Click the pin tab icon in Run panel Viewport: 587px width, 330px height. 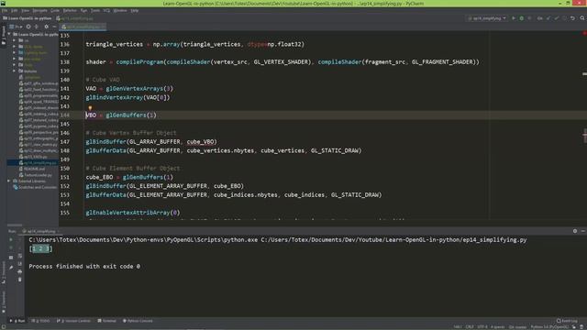(11, 267)
